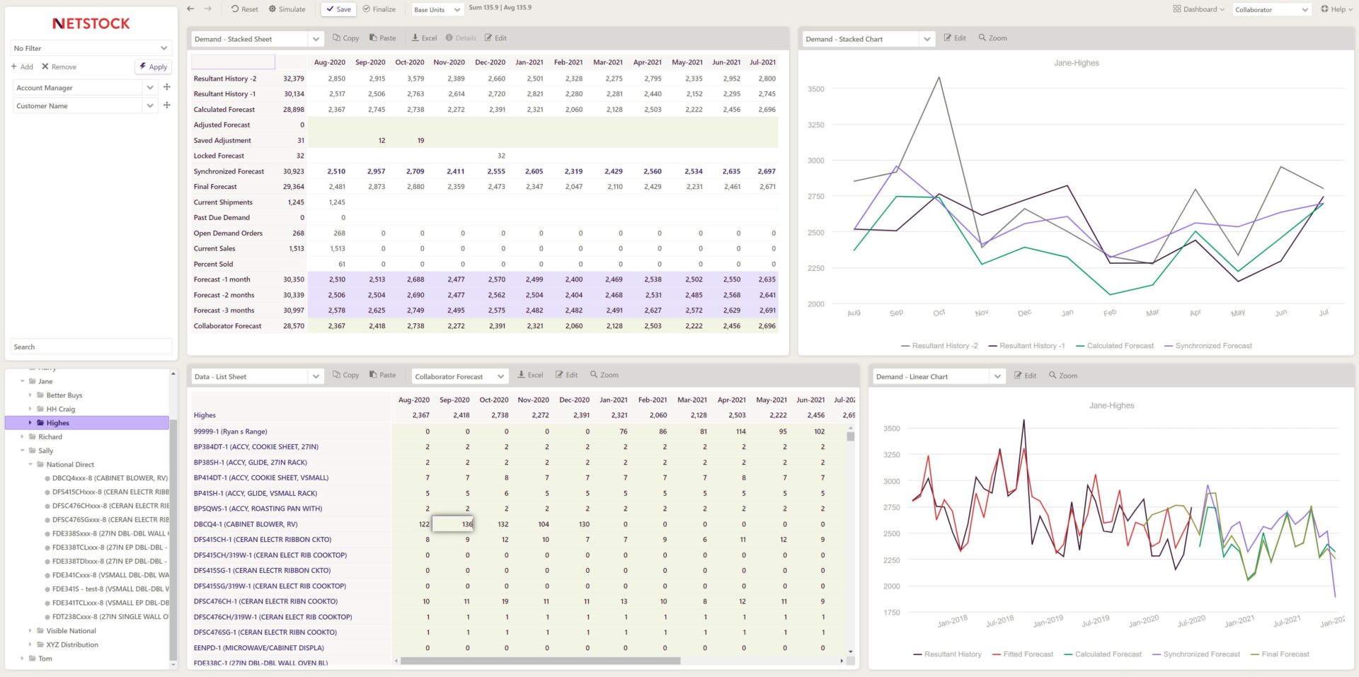Screen dimensions: 1359x677
Task: Apply the filter with lightning button
Action: 153,66
